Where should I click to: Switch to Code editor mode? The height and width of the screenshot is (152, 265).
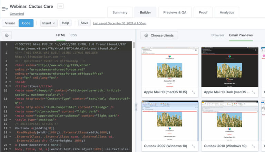click(x=26, y=23)
